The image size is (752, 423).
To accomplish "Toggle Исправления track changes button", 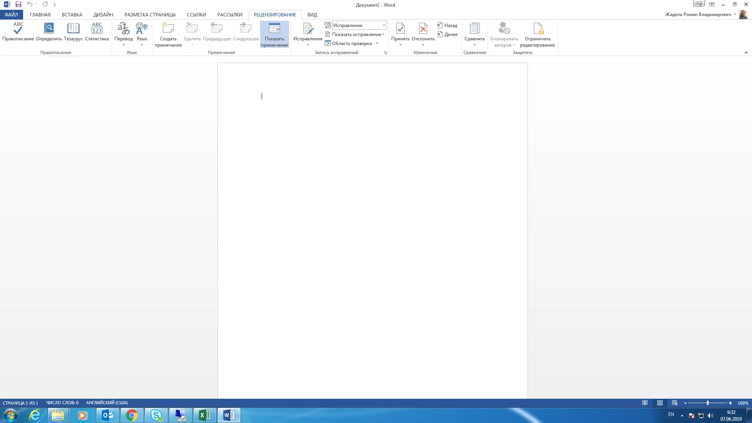I will point(307,29).
